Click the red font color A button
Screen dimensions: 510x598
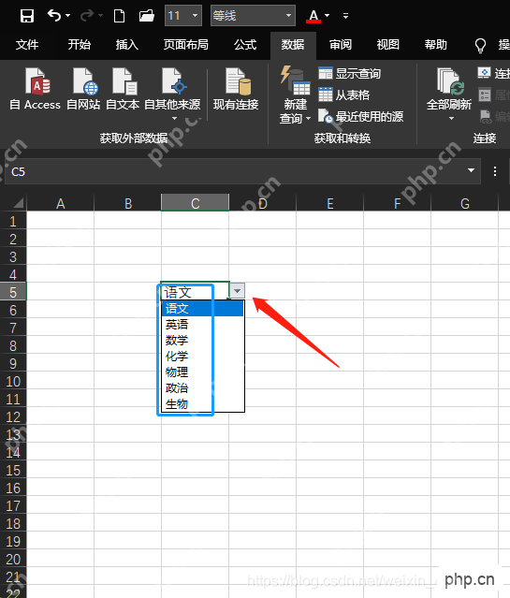point(313,16)
